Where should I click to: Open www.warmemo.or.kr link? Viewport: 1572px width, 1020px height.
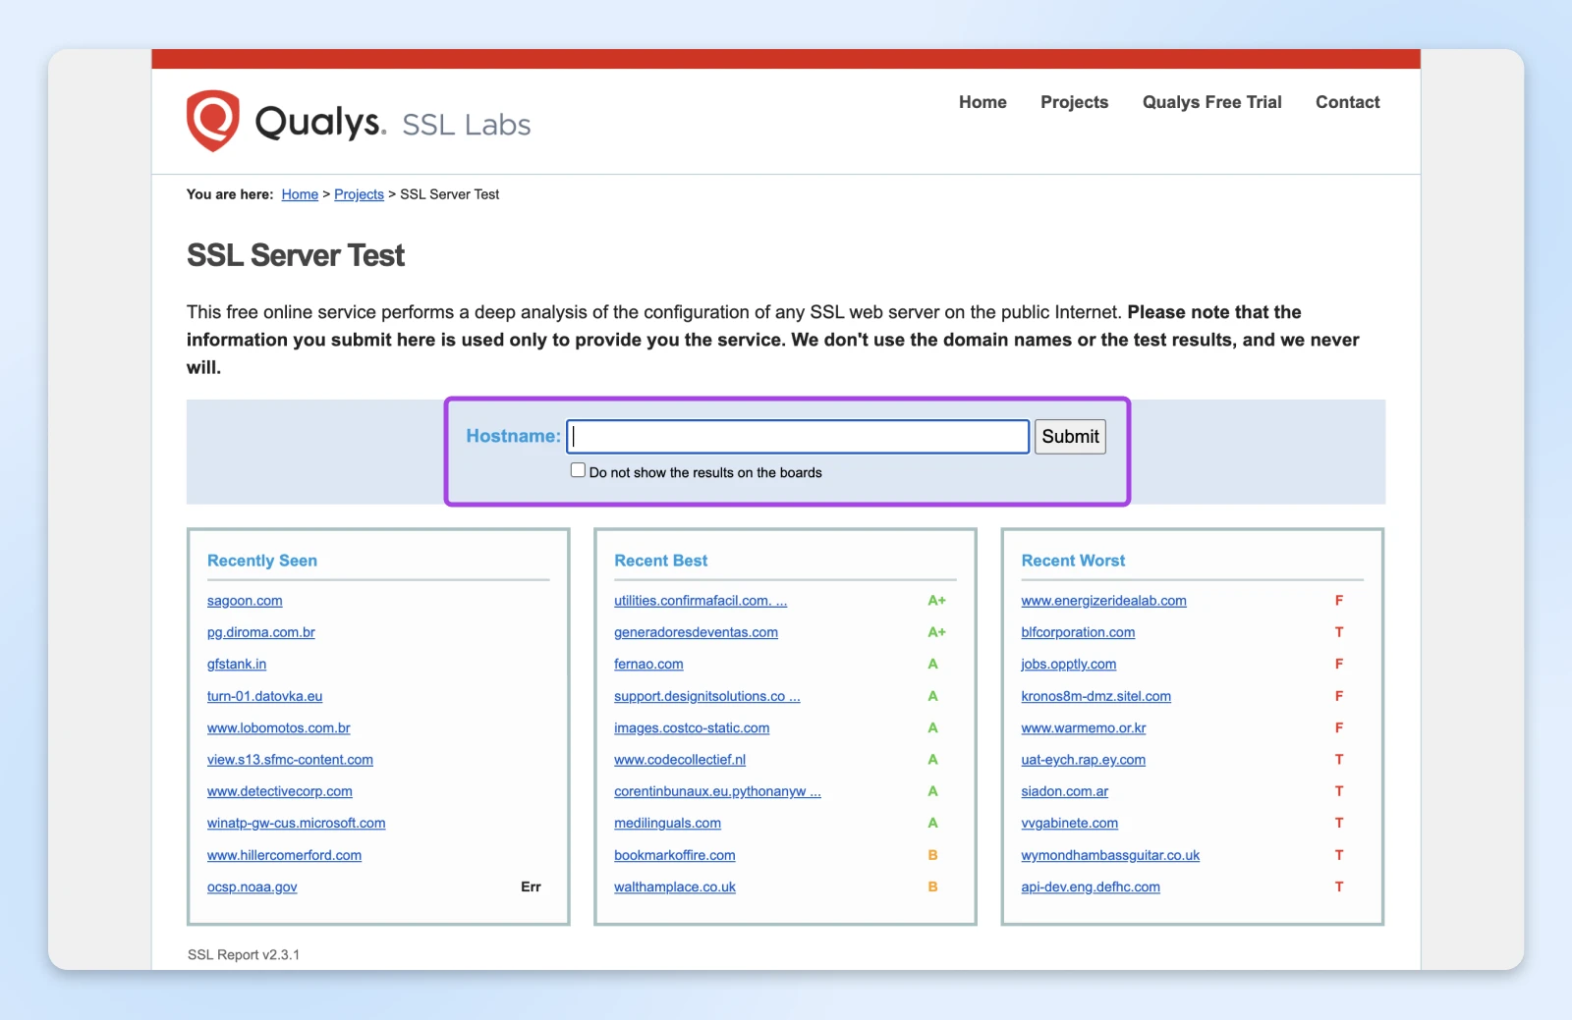(x=1084, y=728)
